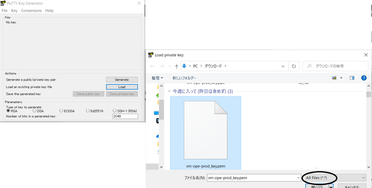Expand the chevron after ダウンロード in path
372x188 pixels.
click(x=225, y=66)
